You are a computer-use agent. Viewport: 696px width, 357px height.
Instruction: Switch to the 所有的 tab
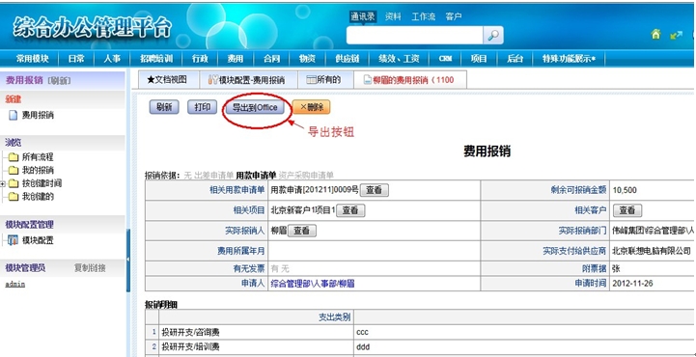pos(325,80)
